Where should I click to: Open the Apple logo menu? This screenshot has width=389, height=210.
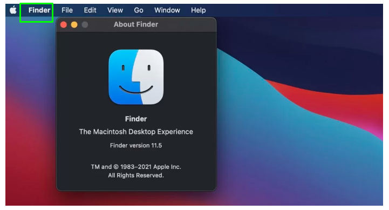[13, 10]
